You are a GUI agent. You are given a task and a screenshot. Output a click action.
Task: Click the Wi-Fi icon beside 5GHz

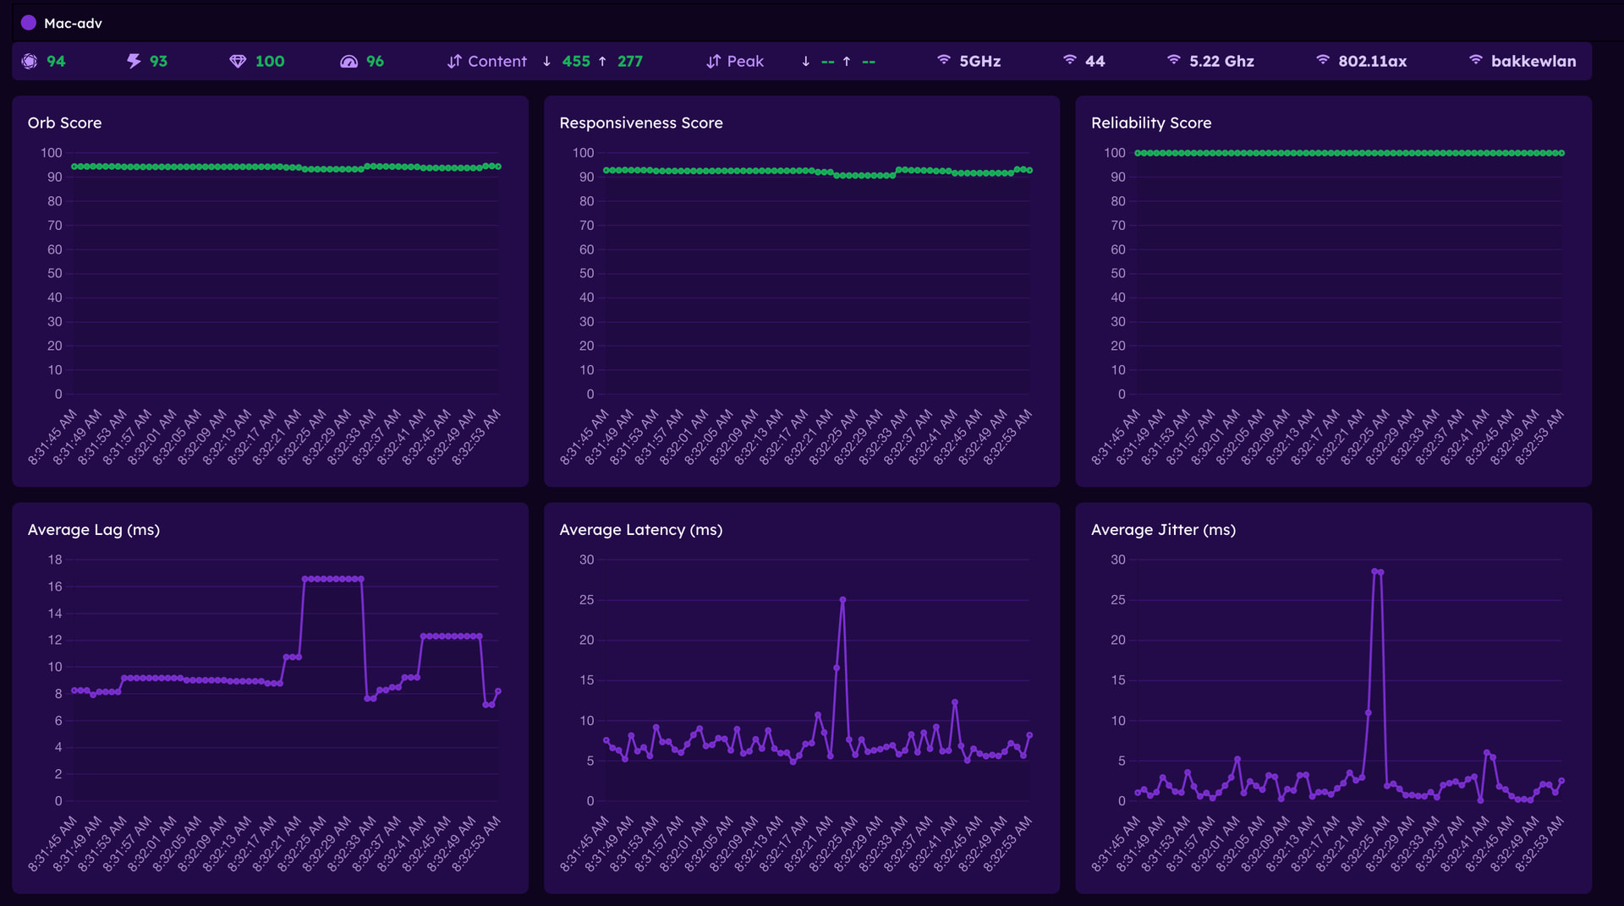[944, 61]
